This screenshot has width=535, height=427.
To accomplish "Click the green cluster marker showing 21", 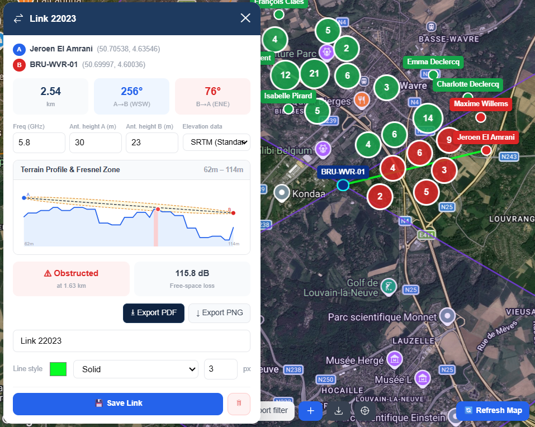I will 314,73.
